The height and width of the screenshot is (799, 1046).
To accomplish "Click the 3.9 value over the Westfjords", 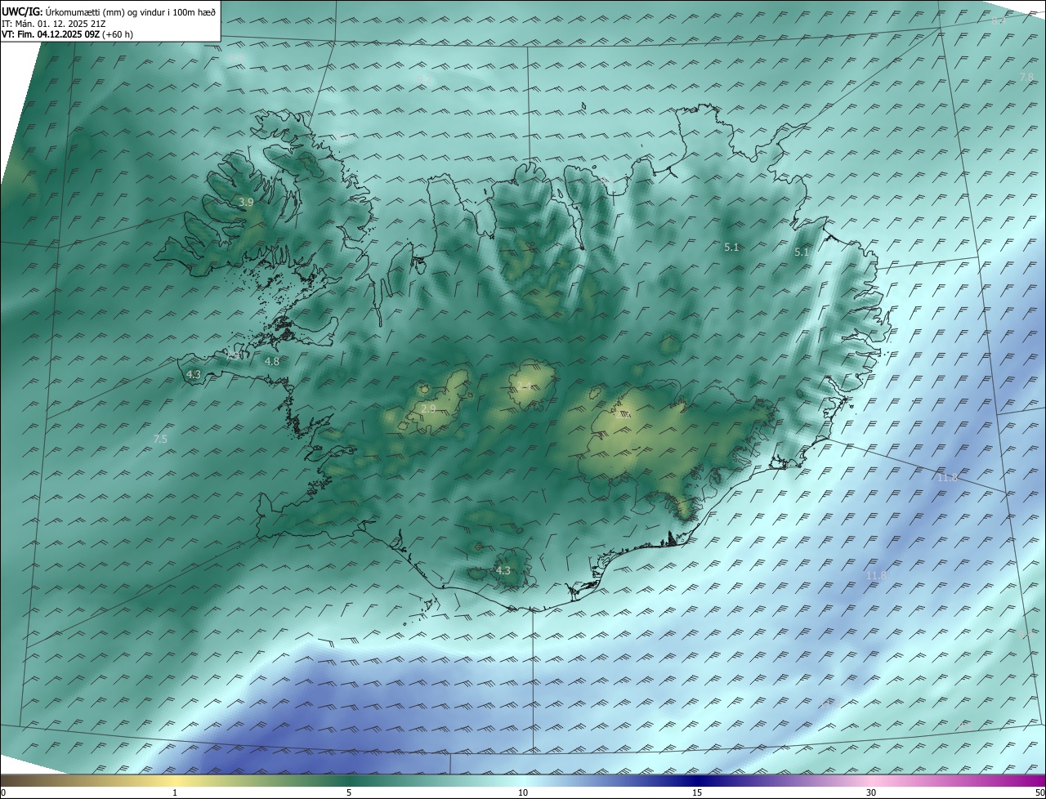I will [246, 201].
